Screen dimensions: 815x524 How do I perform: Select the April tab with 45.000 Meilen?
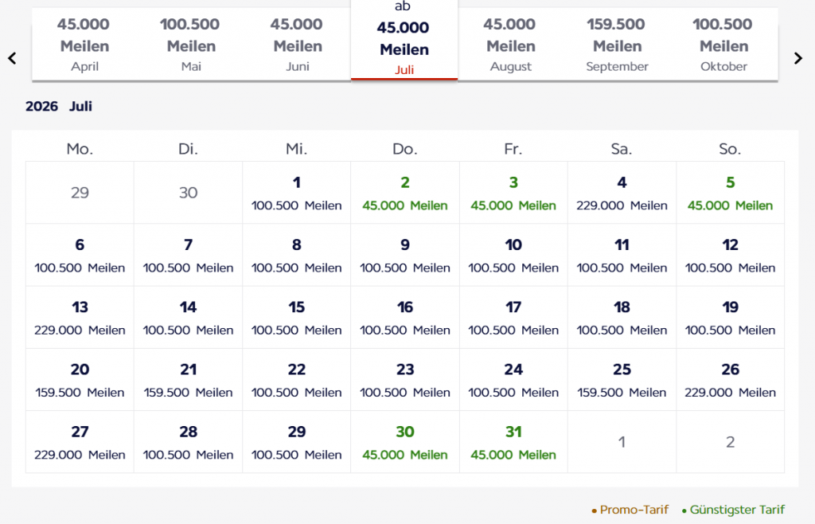coord(84,45)
